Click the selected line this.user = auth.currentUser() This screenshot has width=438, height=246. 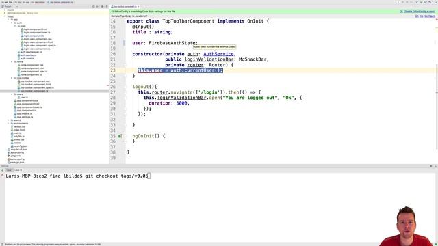tap(180, 70)
